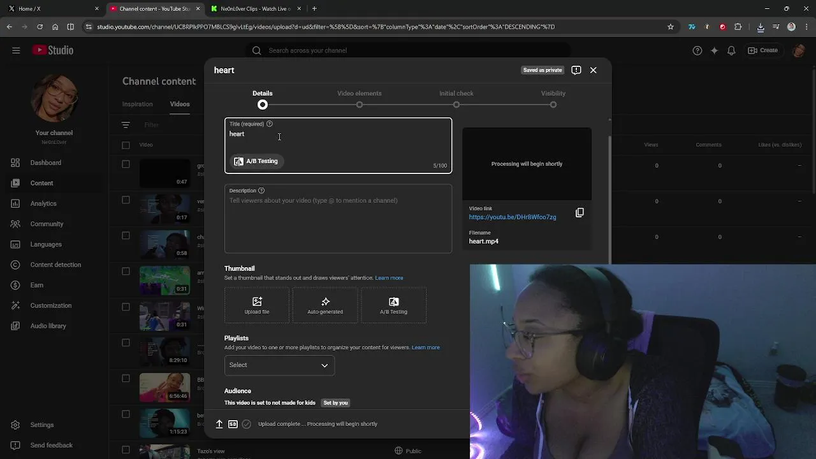
Task: Click the YouTube Studio logo
Action: coord(53,50)
